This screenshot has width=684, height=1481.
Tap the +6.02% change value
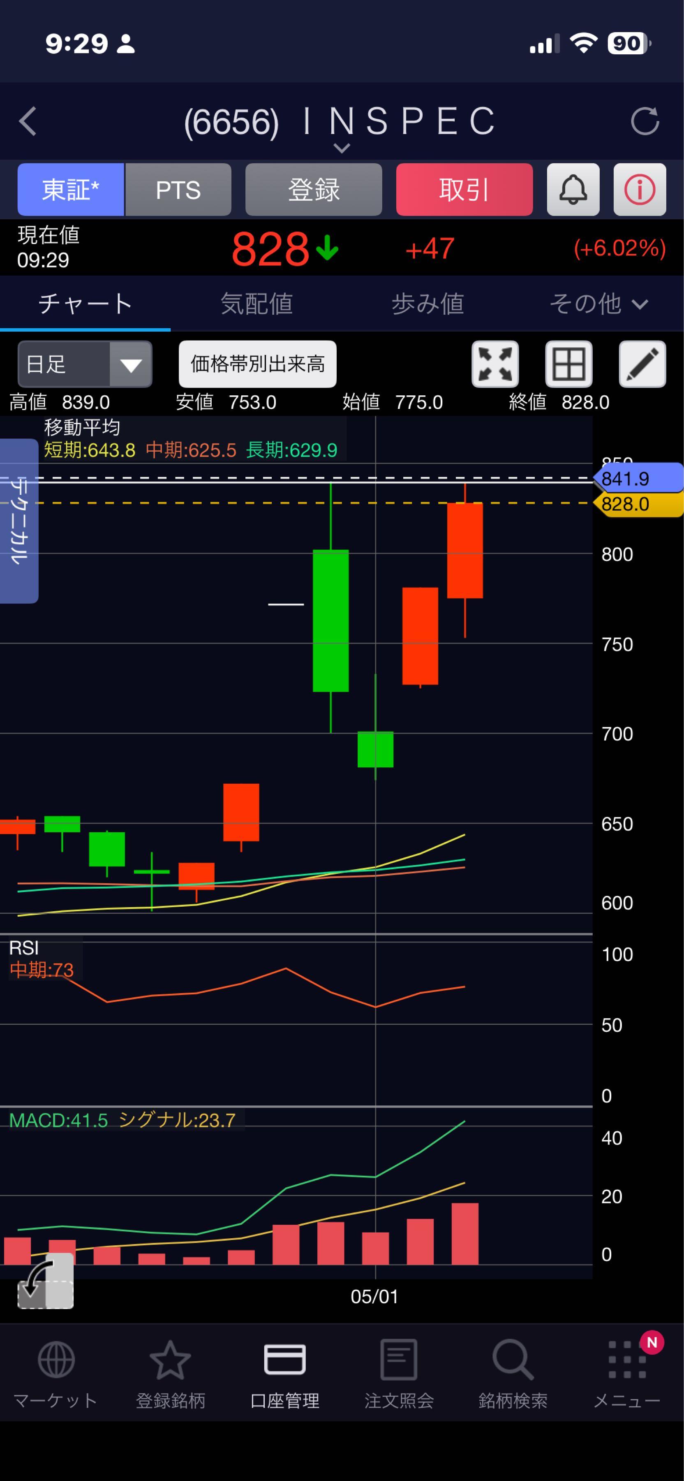[620, 248]
